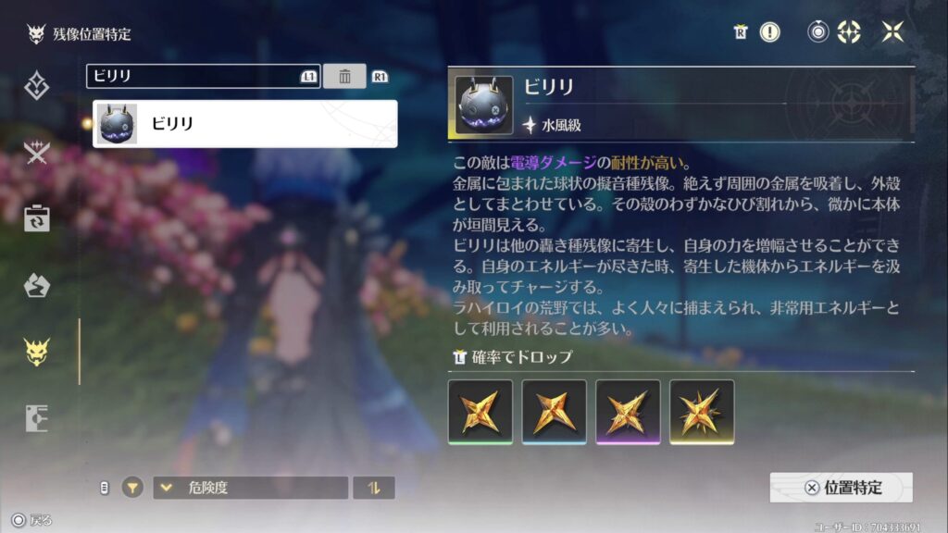The height and width of the screenshot is (533, 948).
Task: Close the panel with the X star icon
Action: (x=892, y=31)
